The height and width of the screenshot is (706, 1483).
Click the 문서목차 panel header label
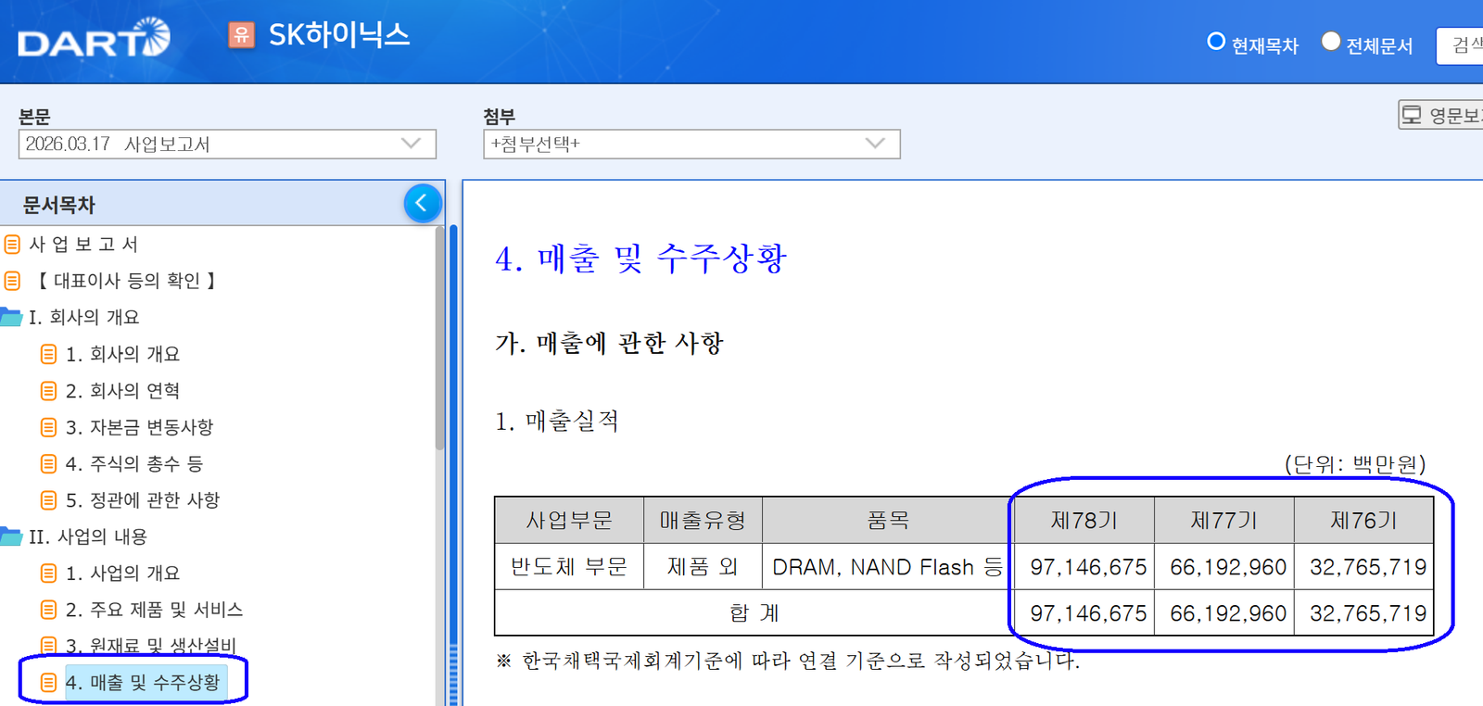[59, 205]
